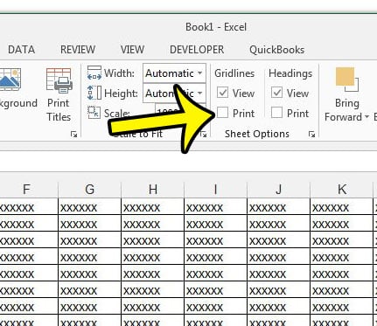
Task: Switch to the DEVELOPER tab
Action: (197, 50)
